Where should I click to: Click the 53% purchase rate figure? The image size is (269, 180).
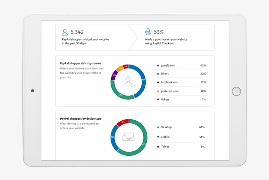(x=158, y=32)
